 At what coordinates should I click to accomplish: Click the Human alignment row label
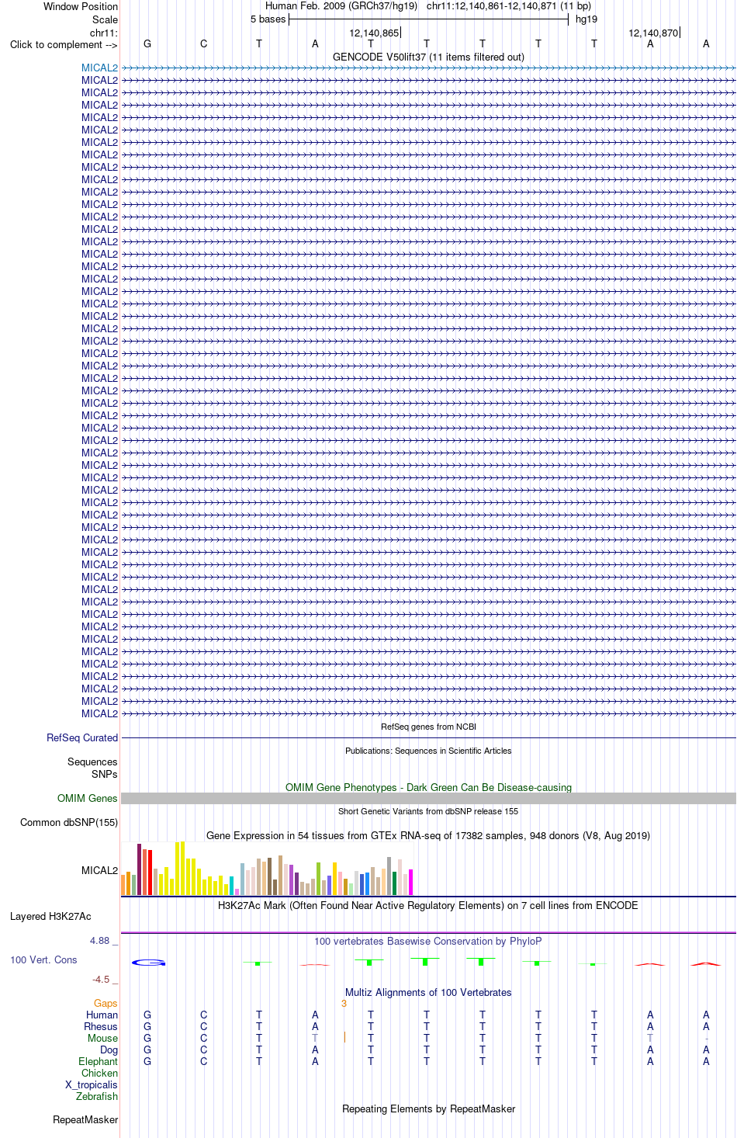click(102, 1015)
